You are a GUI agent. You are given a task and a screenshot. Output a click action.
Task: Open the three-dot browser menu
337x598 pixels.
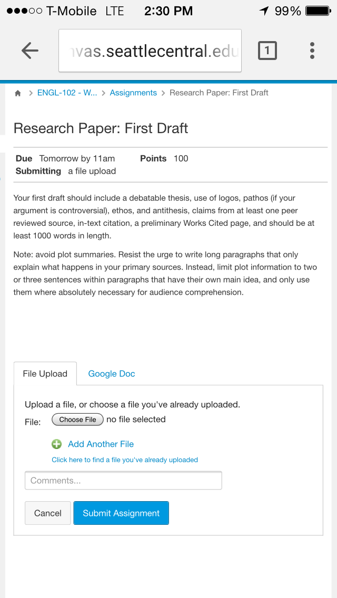pyautogui.click(x=312, y=51)
